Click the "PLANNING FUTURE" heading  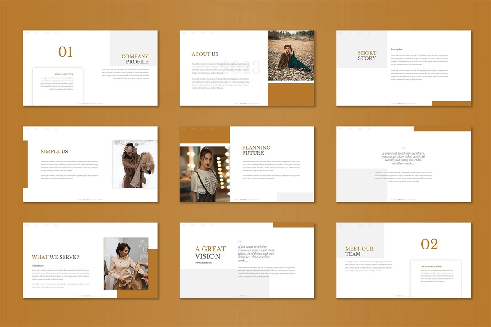click(x=256, y=150)
